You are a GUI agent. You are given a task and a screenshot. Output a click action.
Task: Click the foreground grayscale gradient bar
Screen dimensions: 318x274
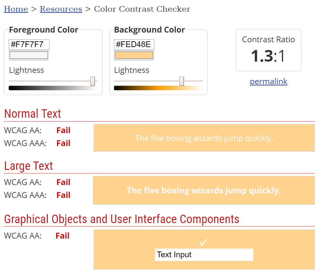tap(53, 88)
